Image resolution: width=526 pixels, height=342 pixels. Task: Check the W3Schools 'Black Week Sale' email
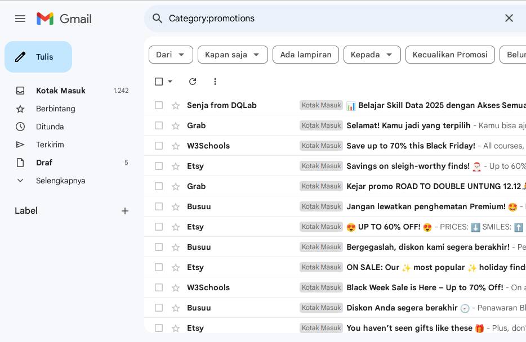tap(159, 287)
